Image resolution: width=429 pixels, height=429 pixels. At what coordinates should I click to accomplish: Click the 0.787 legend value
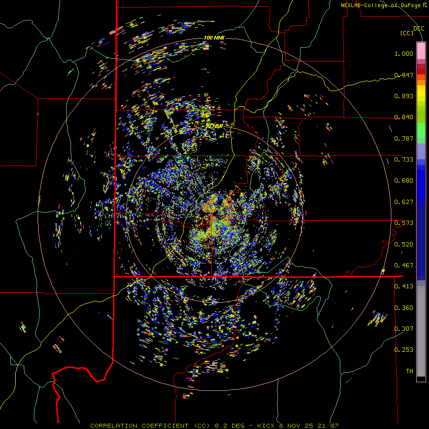tap(404, 138)
